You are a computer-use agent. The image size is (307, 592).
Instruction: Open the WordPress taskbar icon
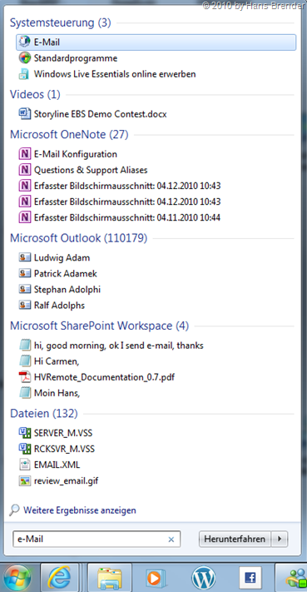204,578
